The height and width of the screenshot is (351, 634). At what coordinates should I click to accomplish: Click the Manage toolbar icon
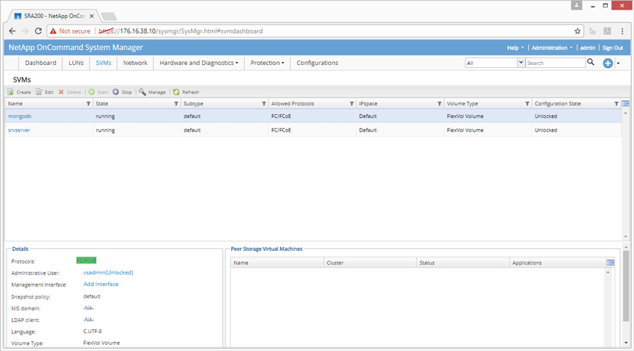point(142,92)
